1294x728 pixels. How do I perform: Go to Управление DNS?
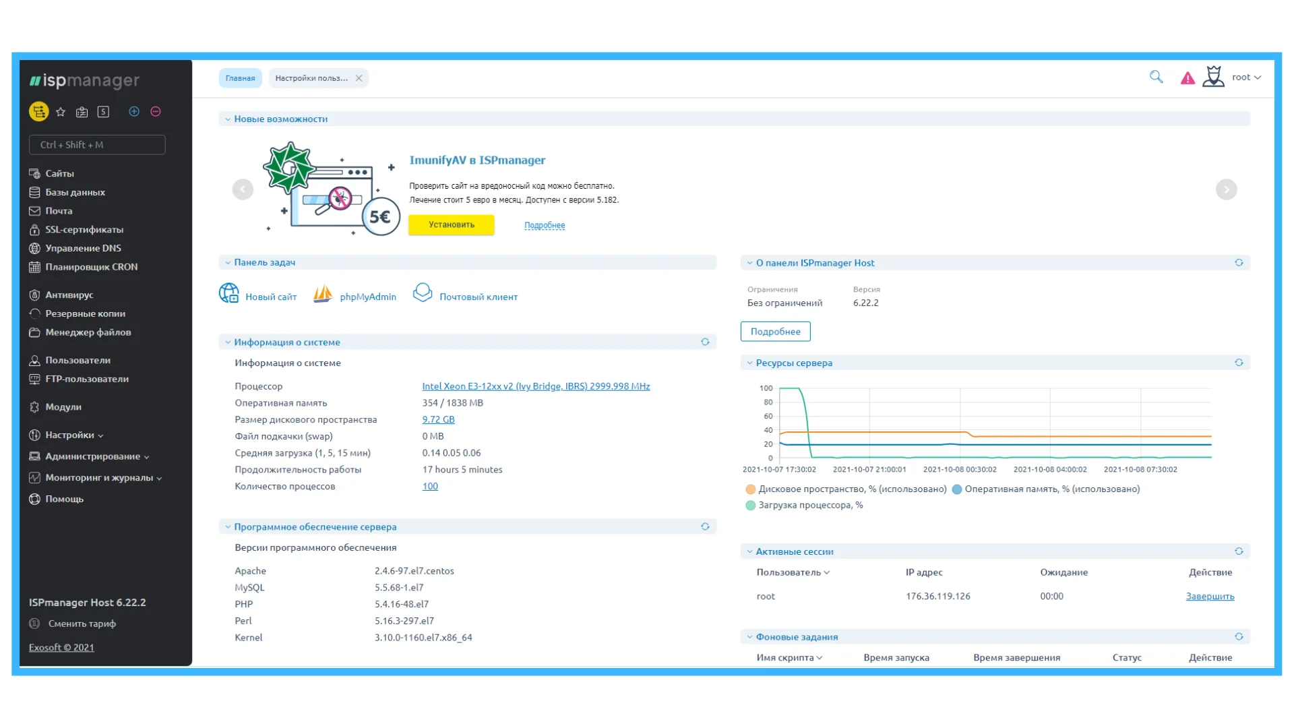75,248
